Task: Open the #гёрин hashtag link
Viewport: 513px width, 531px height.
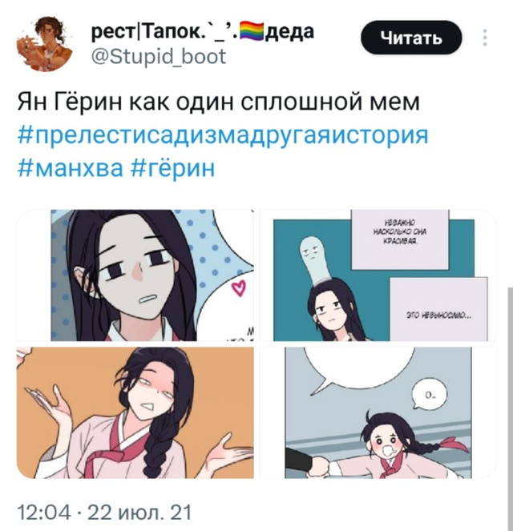Action: tap(173, 167)
